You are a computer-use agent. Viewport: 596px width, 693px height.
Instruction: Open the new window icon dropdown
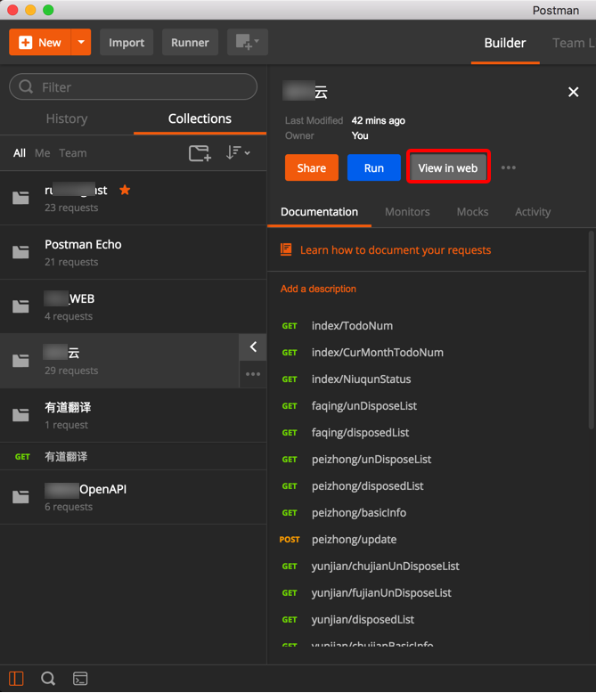248,43
